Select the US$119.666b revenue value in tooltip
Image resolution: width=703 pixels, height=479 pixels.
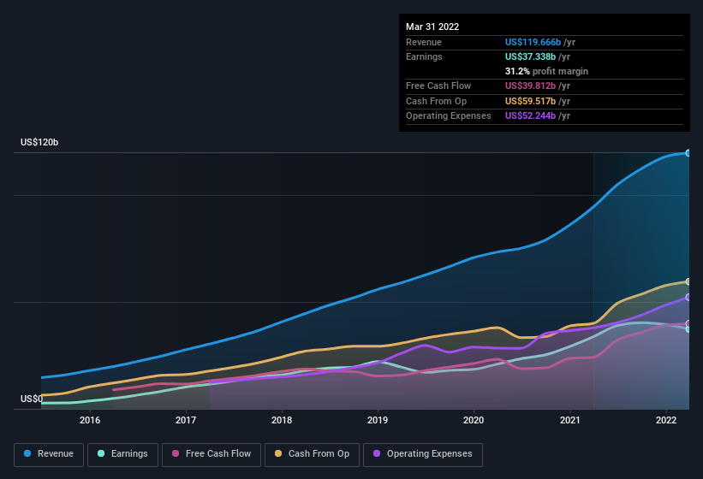533,42
